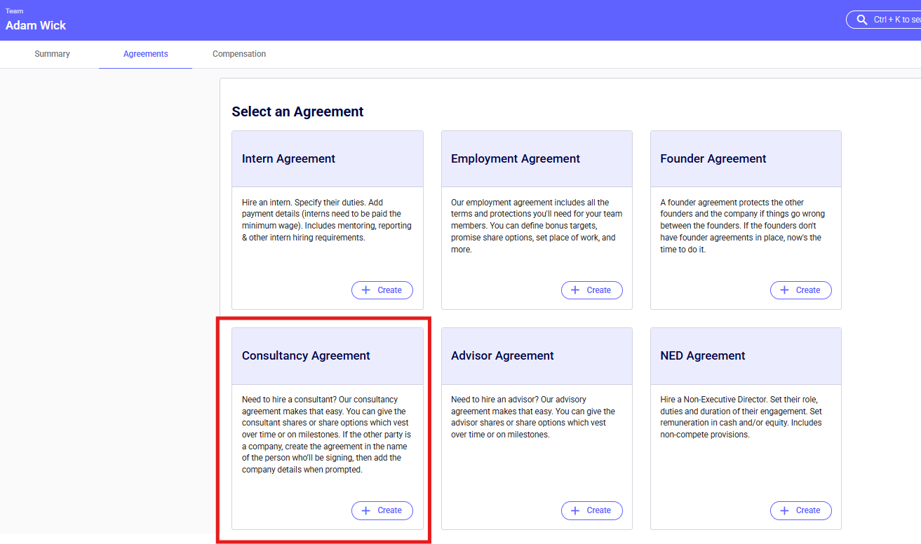Select the Employment Agreement card header
Image resolution: width=921 pixels, height=544 pixels.
(515, 159)
